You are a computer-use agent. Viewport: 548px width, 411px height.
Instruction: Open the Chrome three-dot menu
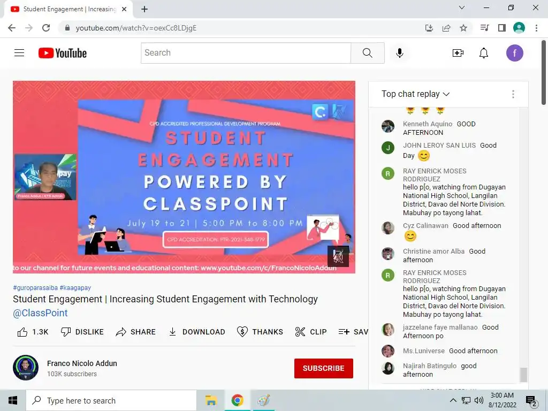click(536, 28)
